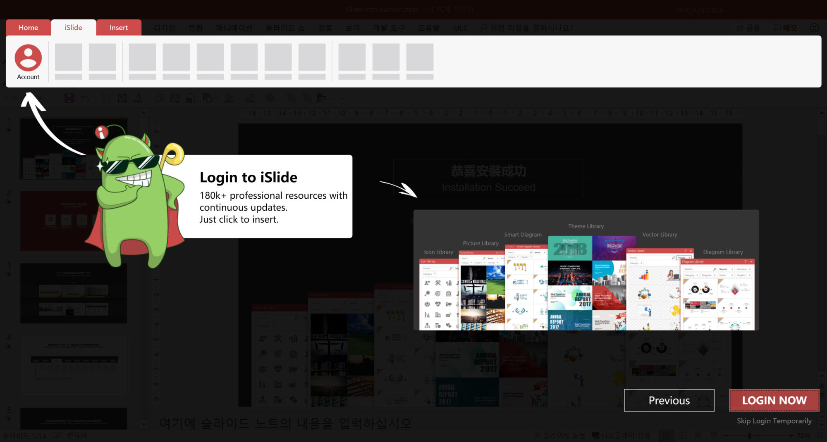This screenshot has width=827, height=442.
Task: Switch to Reading view icon
Action: point(698,435)
